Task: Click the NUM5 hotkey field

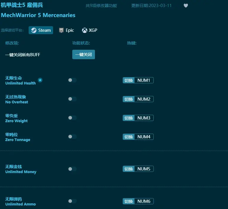Action: click(x=144, y=169)
